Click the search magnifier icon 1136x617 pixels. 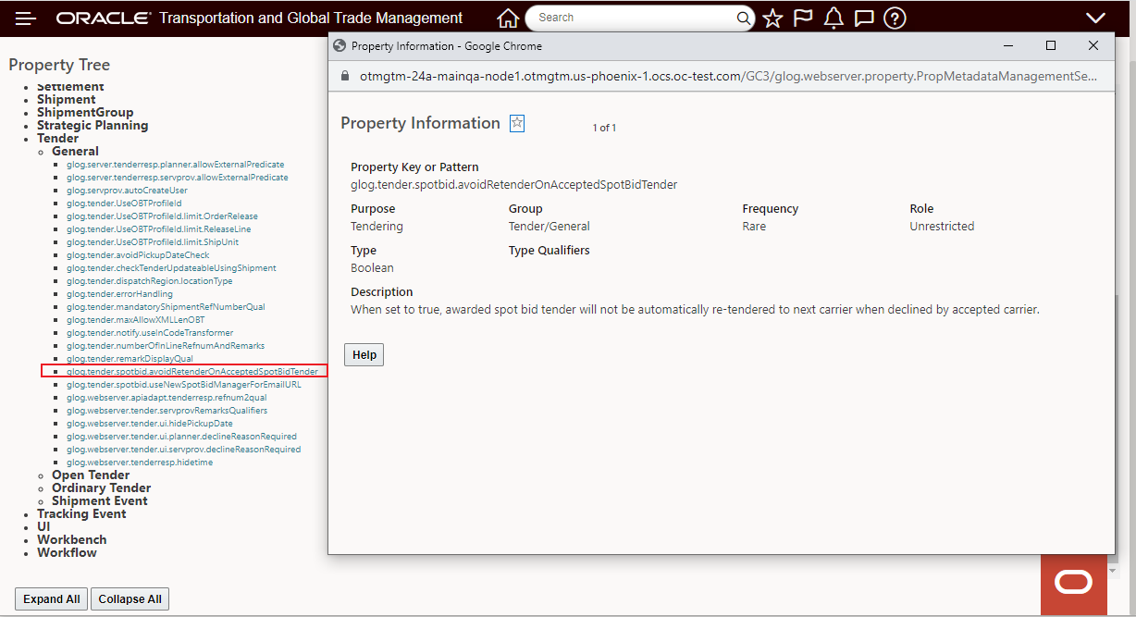[x=744, y=18]
